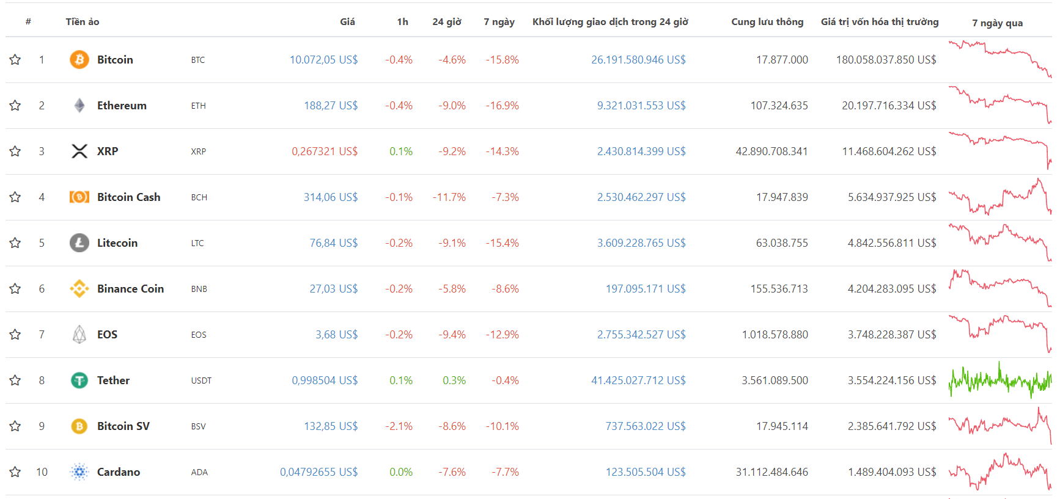Click Litecoin price 76,84 US$
This screenshot has height=499, width=1060.
tap(334, 243)
